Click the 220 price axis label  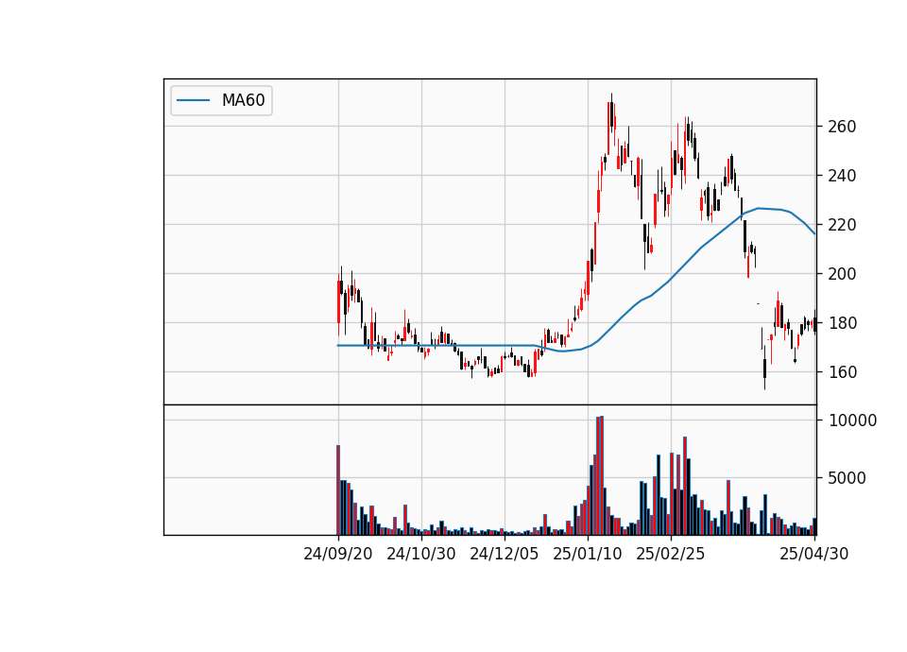[x=842, y=225]
